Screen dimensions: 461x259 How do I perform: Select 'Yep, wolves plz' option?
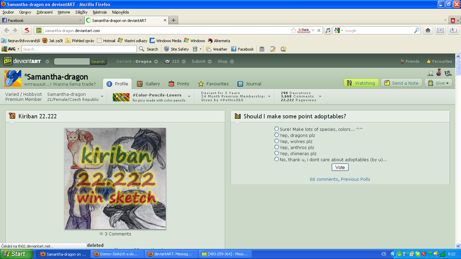point(277,141)
